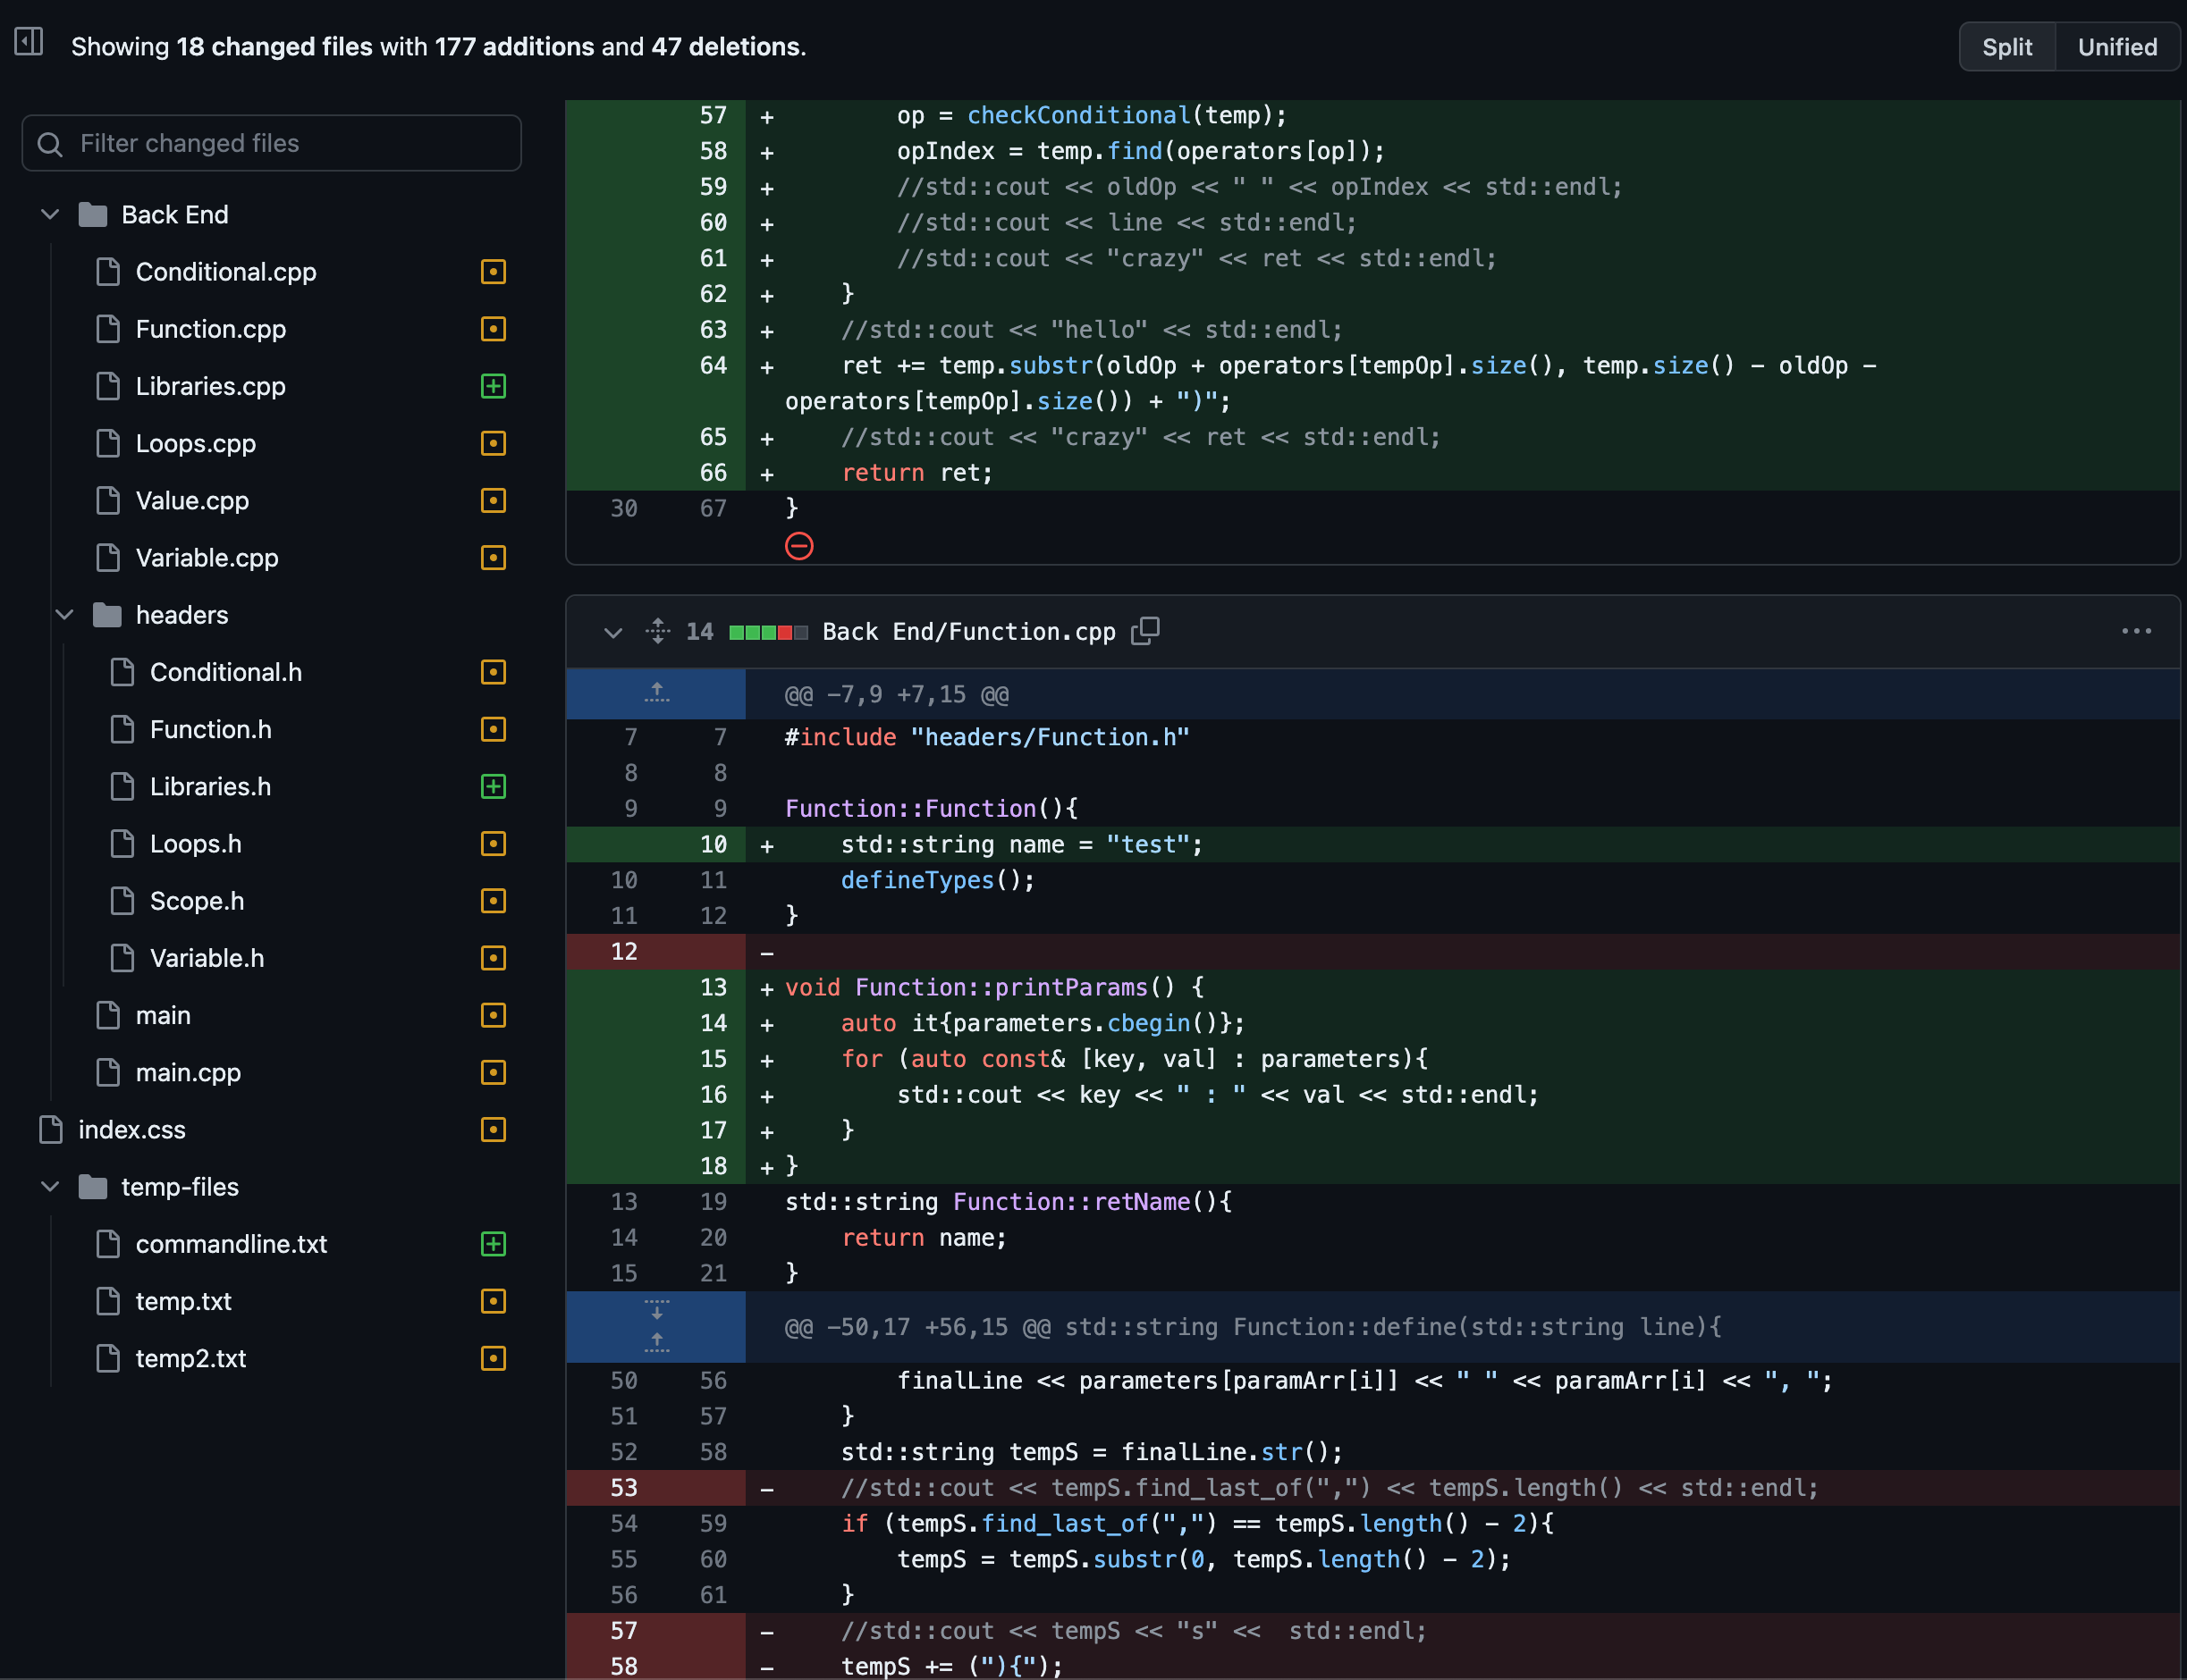Expand down arrow in the -50,17 hunk header
The width and height of the screenshot is (2187, 1680).
tap(656, 1310)
